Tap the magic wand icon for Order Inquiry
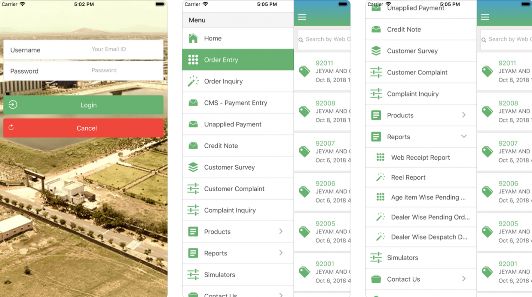Screen dimensions: 532x297 [193, 82]
